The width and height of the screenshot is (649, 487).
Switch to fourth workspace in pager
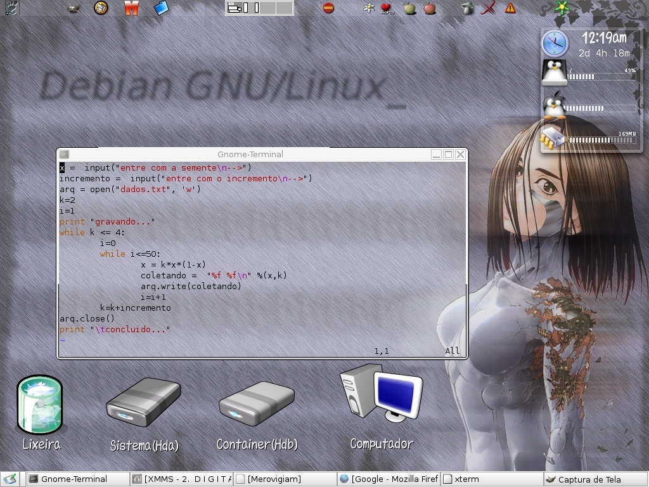pos(285,8)
